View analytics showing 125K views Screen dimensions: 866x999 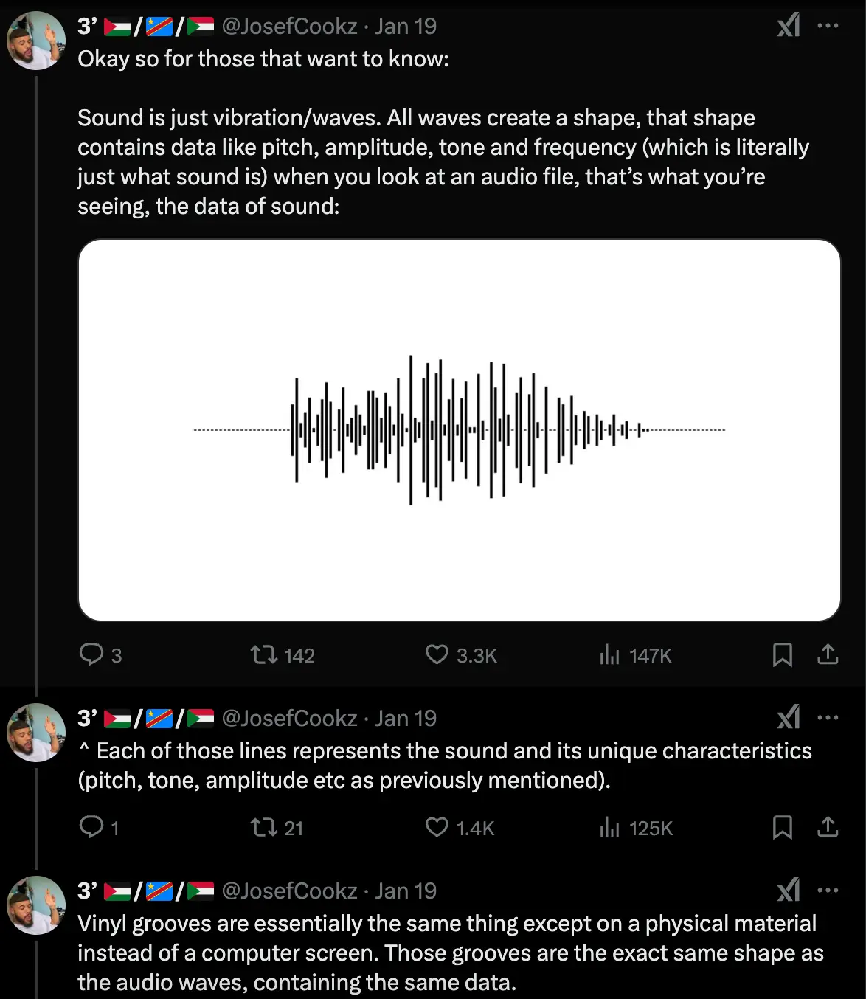coord(609,827)
